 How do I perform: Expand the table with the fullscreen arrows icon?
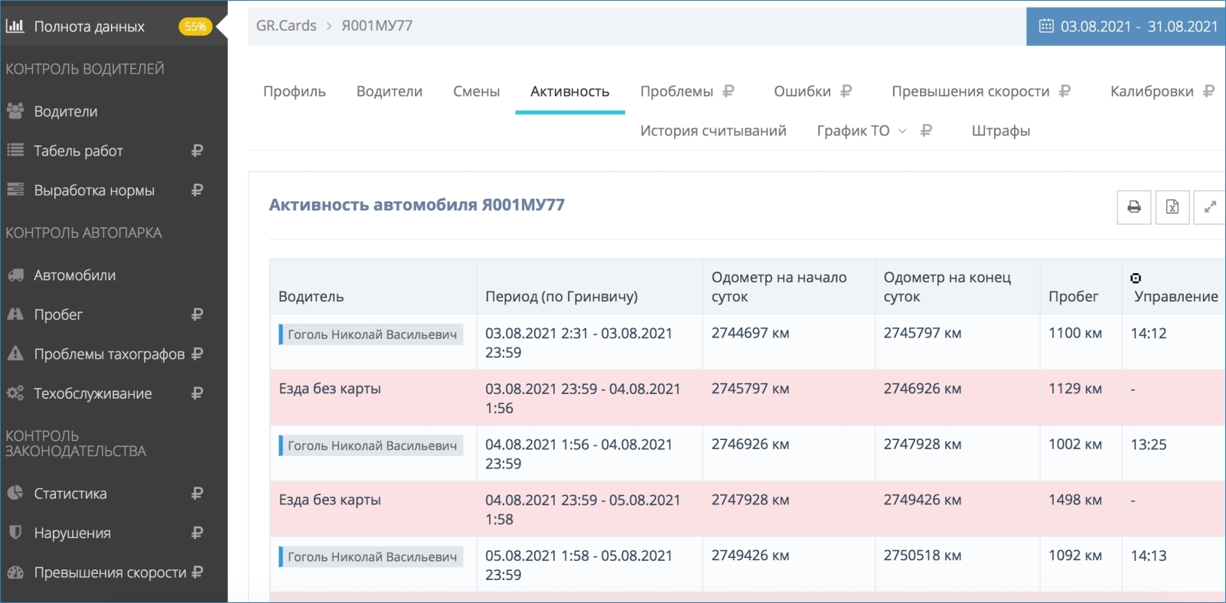[1210, 207]
